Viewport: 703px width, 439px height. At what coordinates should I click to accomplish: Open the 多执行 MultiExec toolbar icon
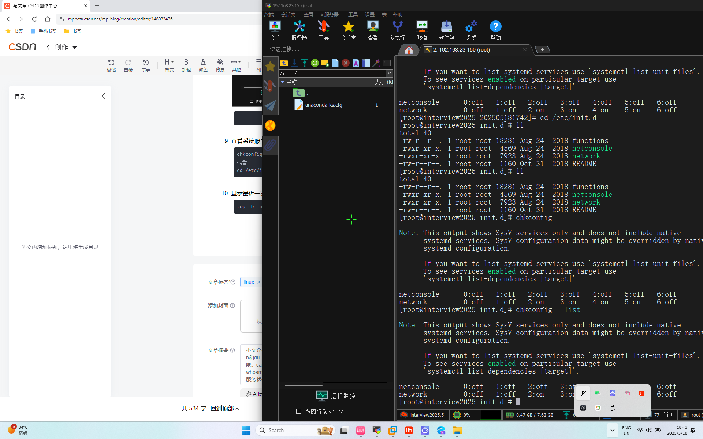(397, 30)
